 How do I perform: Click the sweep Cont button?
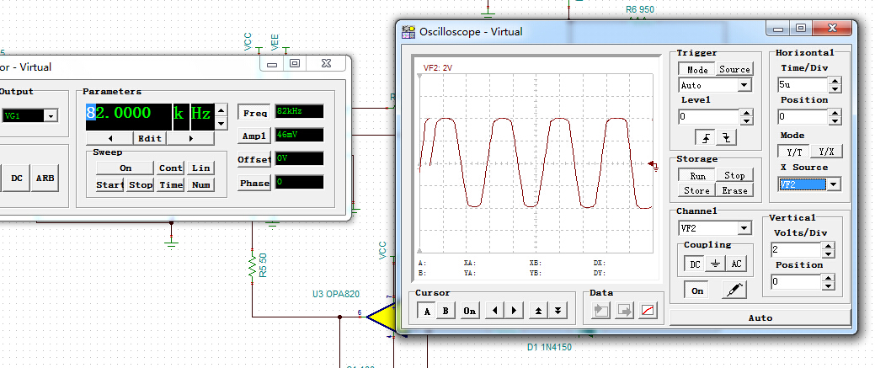click(170, 168)
